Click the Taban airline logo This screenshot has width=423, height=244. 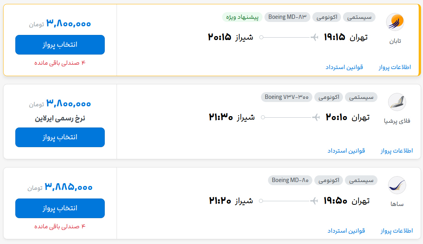click(x=395, y=22)
